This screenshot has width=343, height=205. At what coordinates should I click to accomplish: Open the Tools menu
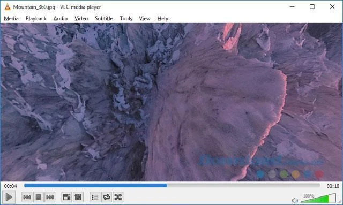126,19
